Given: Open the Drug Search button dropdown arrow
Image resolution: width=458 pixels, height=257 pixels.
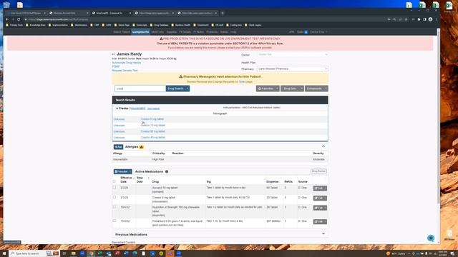Looking at the screenshot, I should click(187, 89).
